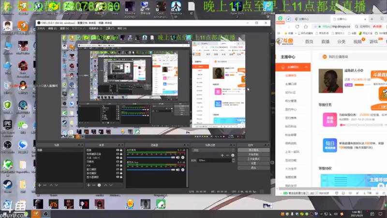
Task: Click 退出 button in OBS controls
Action: pos(253,168)
